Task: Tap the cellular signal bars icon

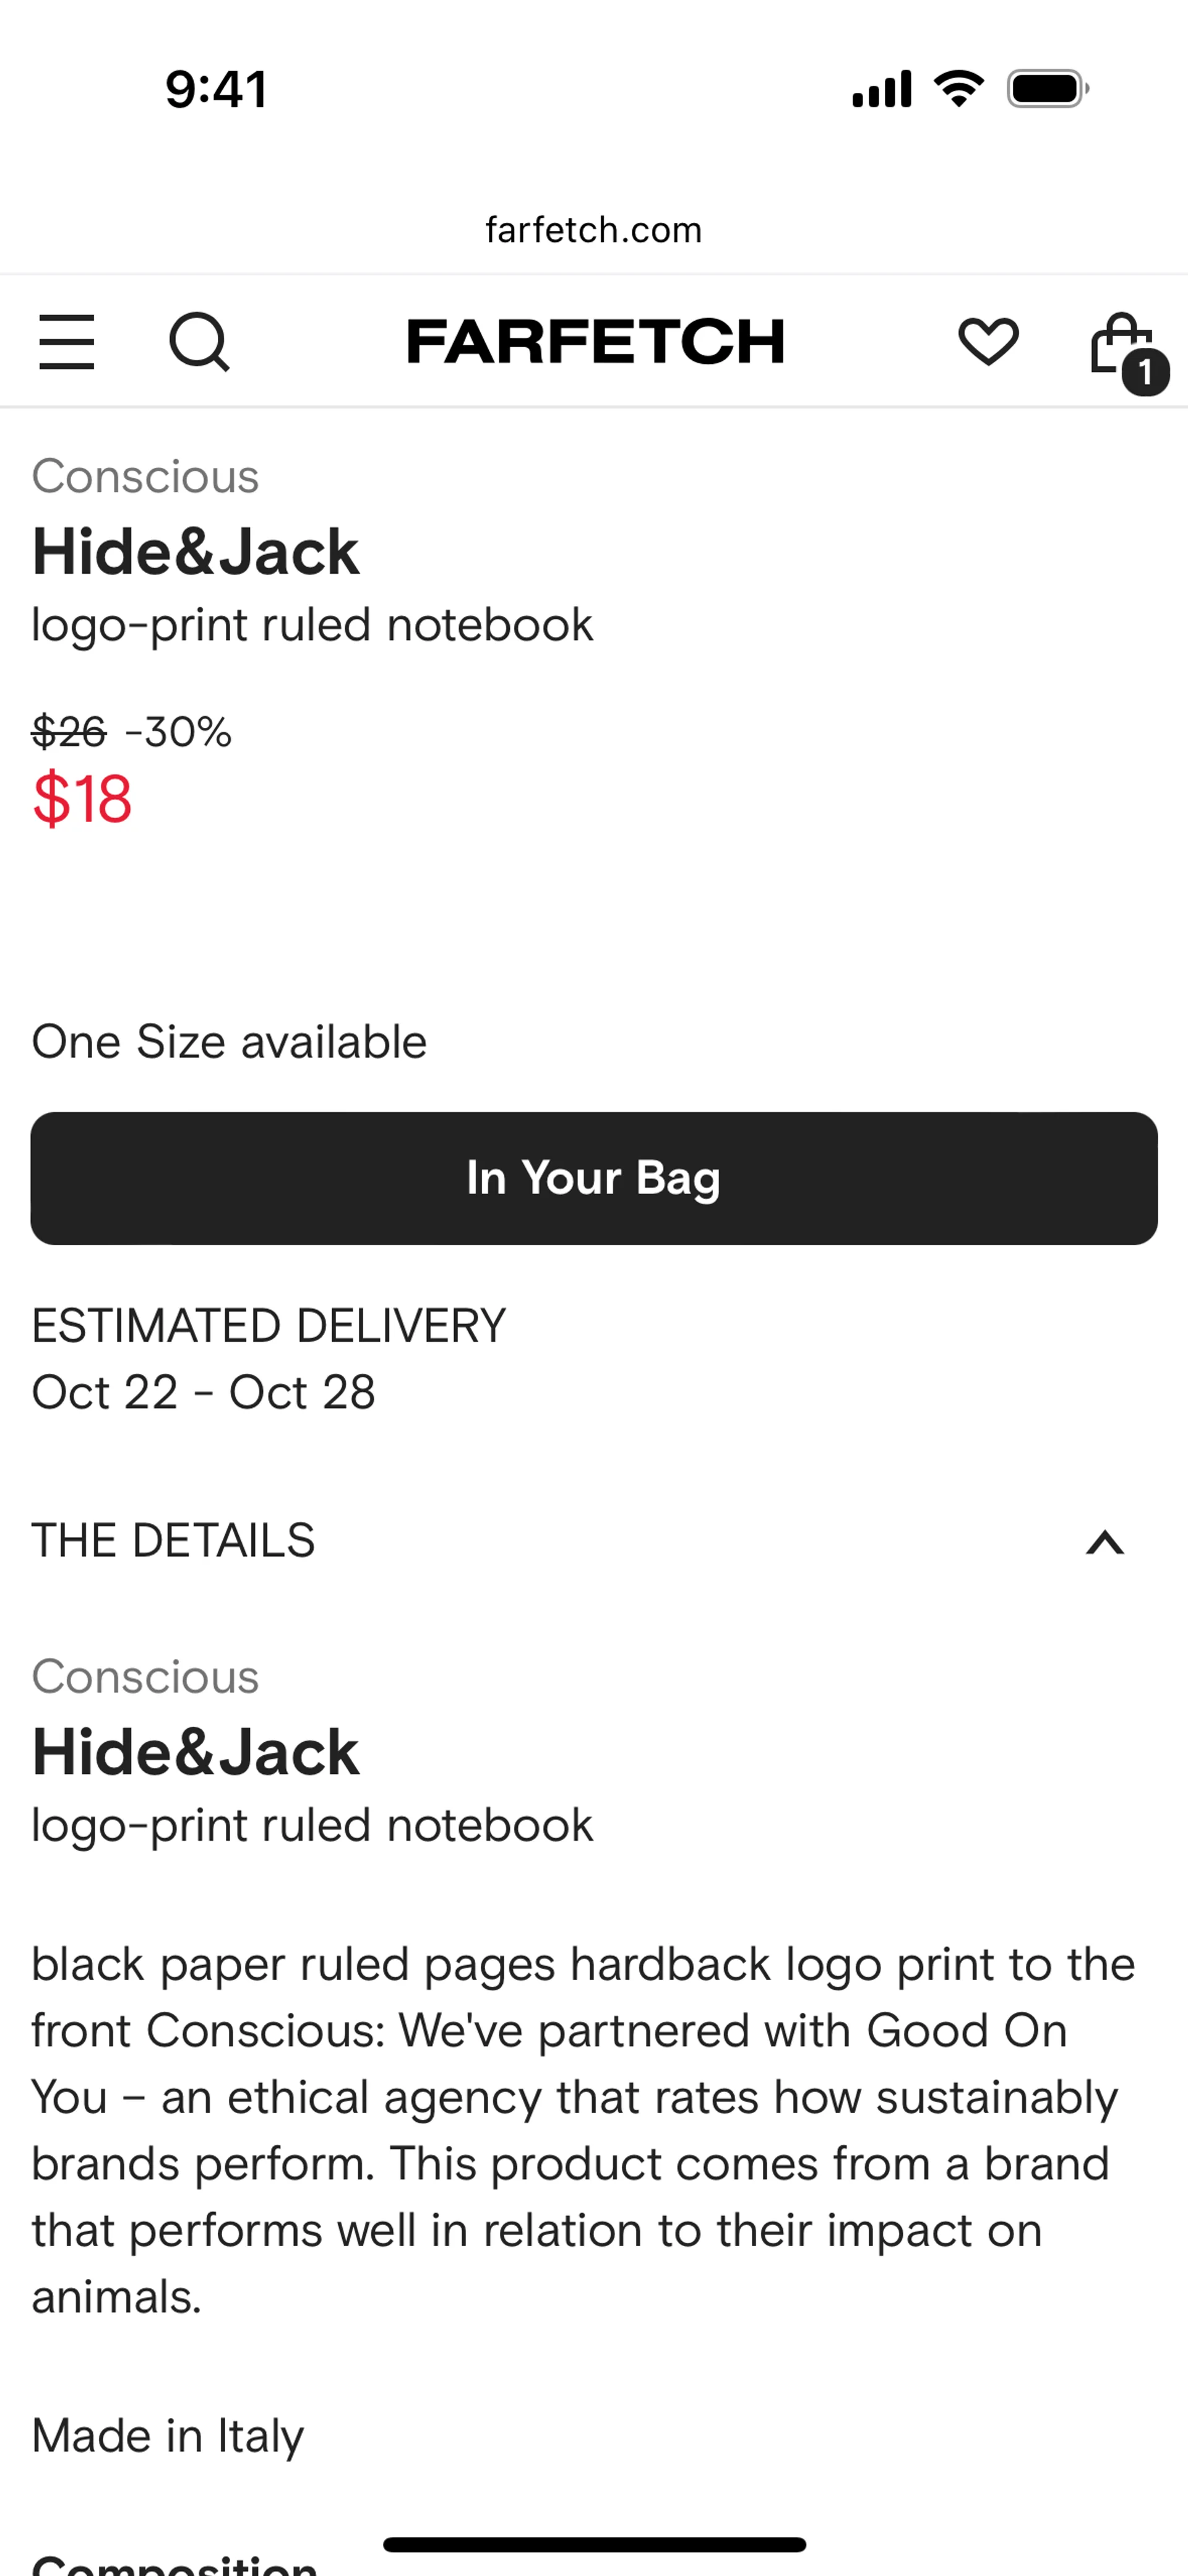Action: (x=881, y=89)
